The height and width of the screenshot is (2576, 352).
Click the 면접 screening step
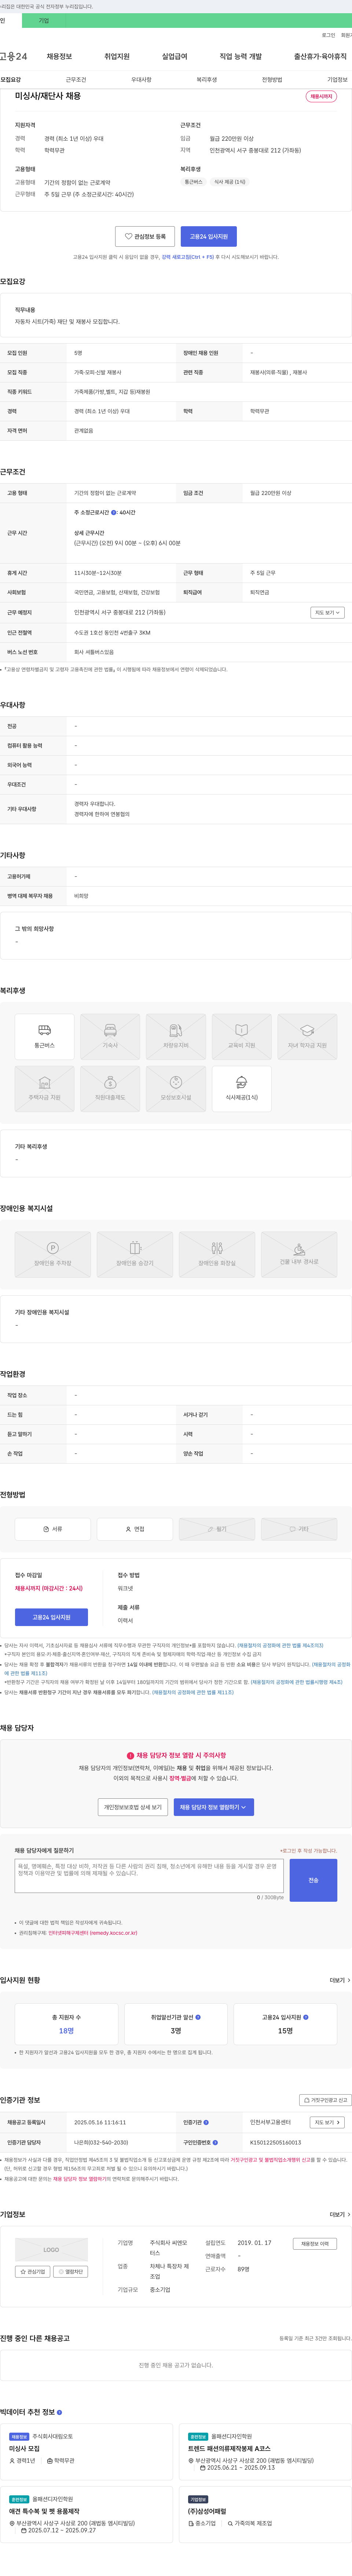pos(135,1529)
